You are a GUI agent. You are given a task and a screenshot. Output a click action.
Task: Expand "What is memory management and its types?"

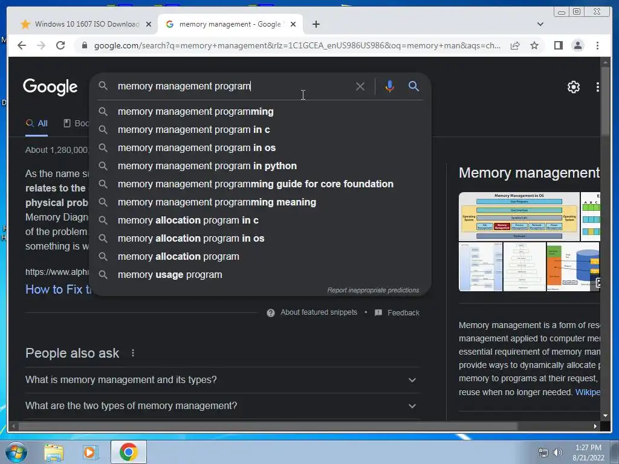tap(222, 380)
